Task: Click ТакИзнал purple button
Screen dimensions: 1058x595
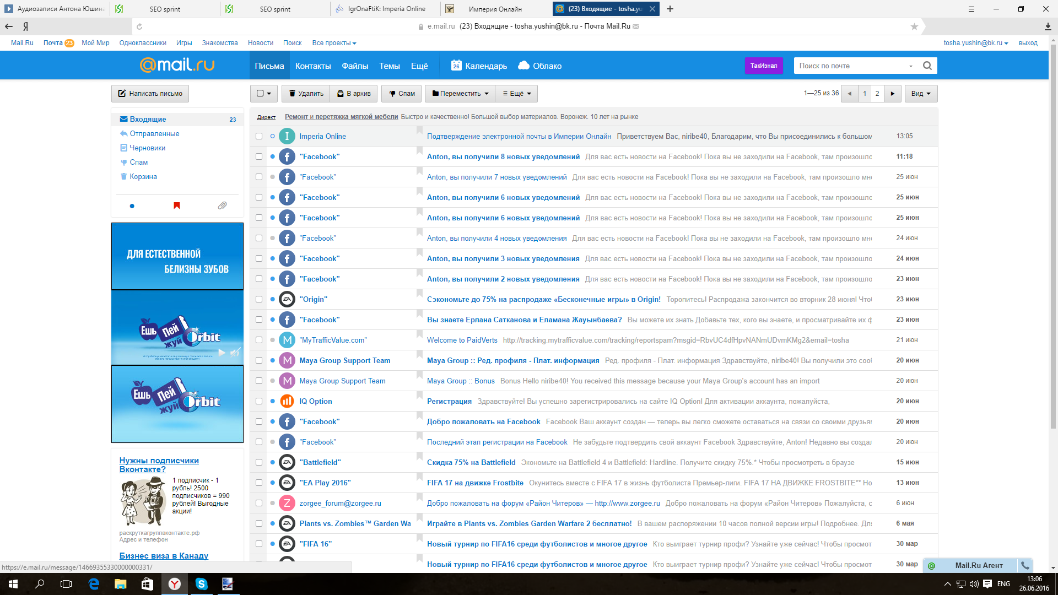Action: [764, 66]
